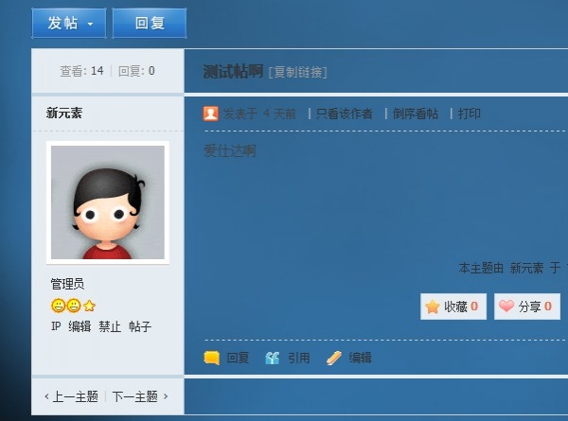568x421 pixels.
Task: Click the IP link under avatar
Action: coord(56,326)
